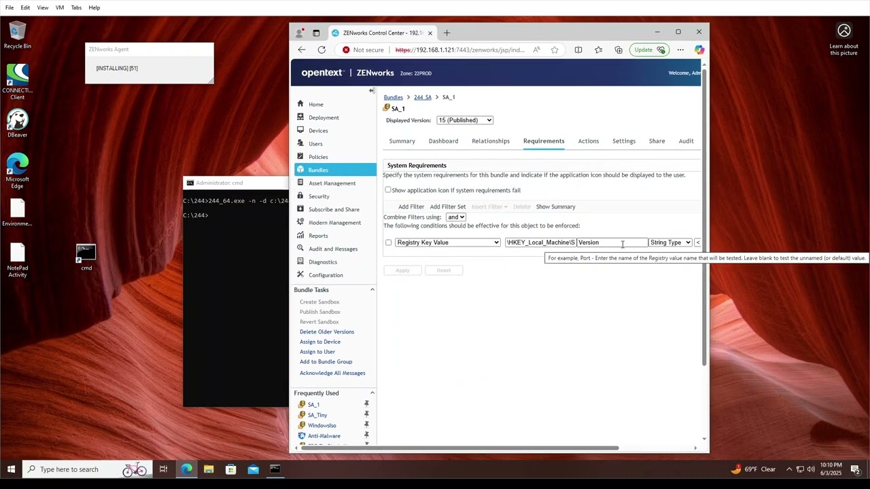The image size is (870, 489).
Task: Open Combine Filters using 'and' dropdown
Action: click(x=455, y=217)
